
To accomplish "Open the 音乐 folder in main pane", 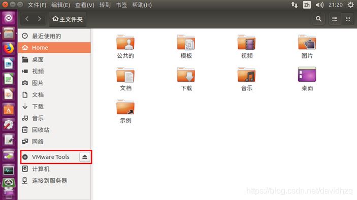I will point(247,79).
